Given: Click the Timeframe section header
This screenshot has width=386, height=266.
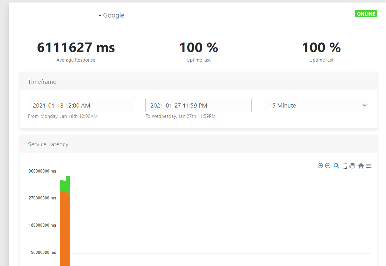Looking at the screenshot, I should click(x=42, y=82).
